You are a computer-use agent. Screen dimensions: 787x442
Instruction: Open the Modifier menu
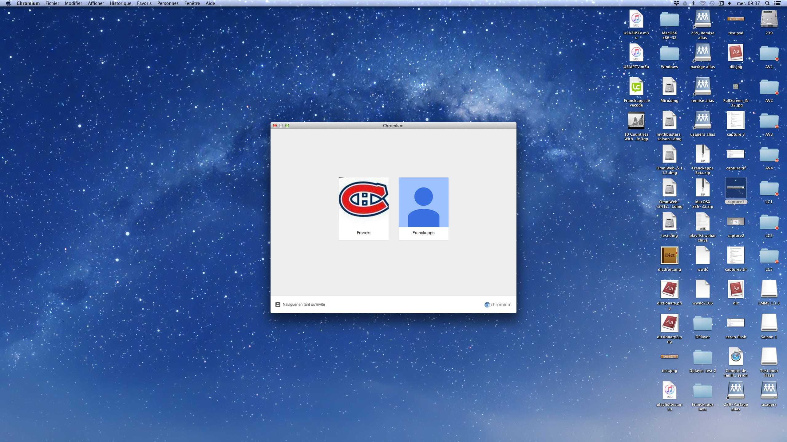click(73, 3)
